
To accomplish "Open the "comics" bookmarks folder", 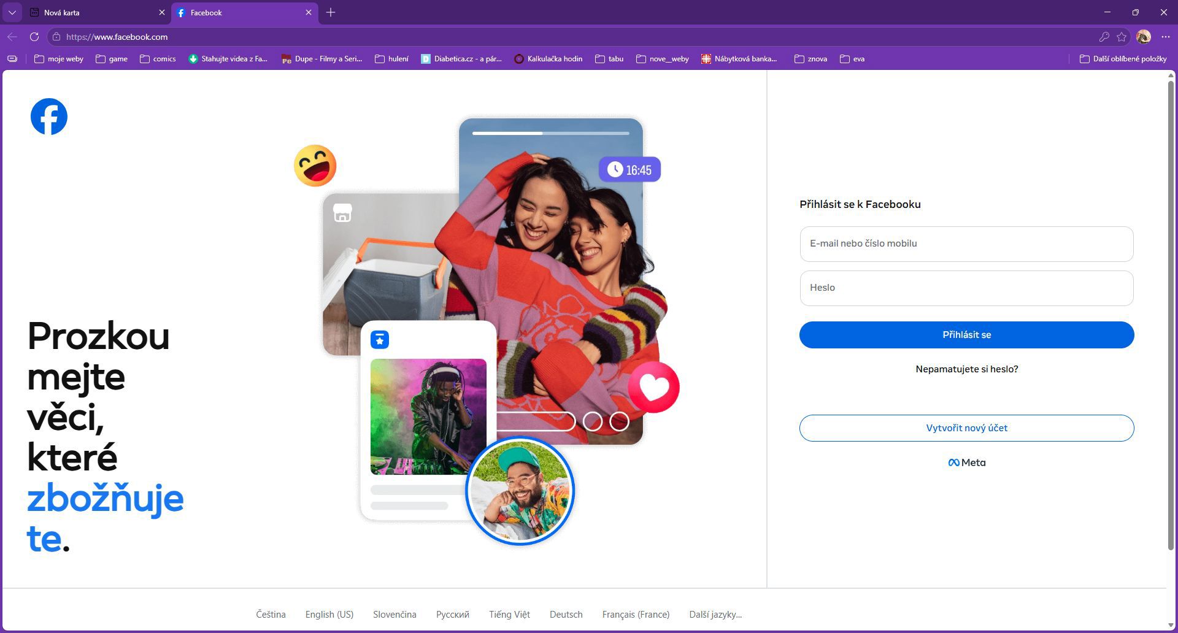I will 158,59.
